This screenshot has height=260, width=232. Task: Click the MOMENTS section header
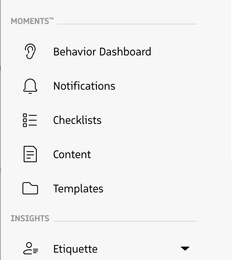coord(30,21)
